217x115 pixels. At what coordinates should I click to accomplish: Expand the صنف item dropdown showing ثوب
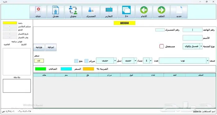207,61
